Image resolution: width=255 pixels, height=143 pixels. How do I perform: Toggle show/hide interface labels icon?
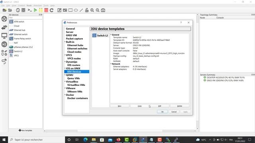click(24, 10)
